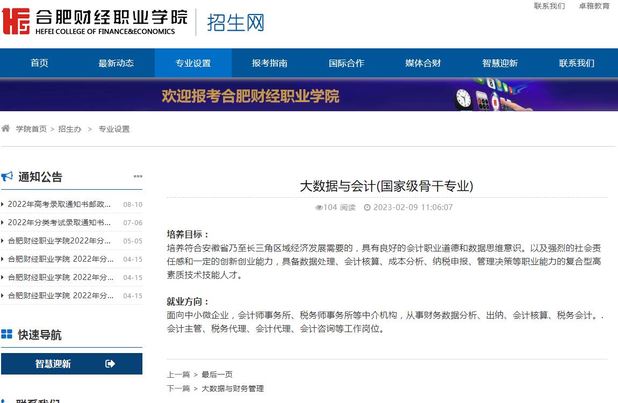Click the article title 大数据与会计(国家级骨干专业)
This screenshot has width=618, height=403.
(386, 186)
